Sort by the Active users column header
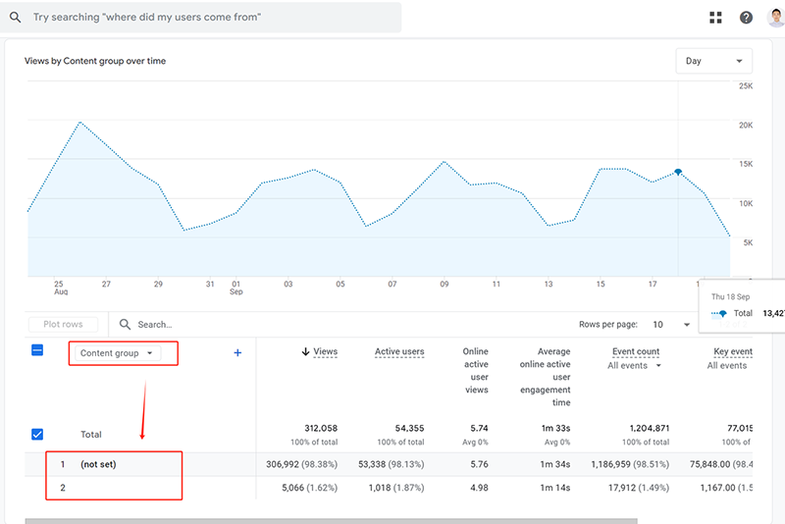Image resolution: width=785 pixels, height=524 pixels. [x=399, y=352]
